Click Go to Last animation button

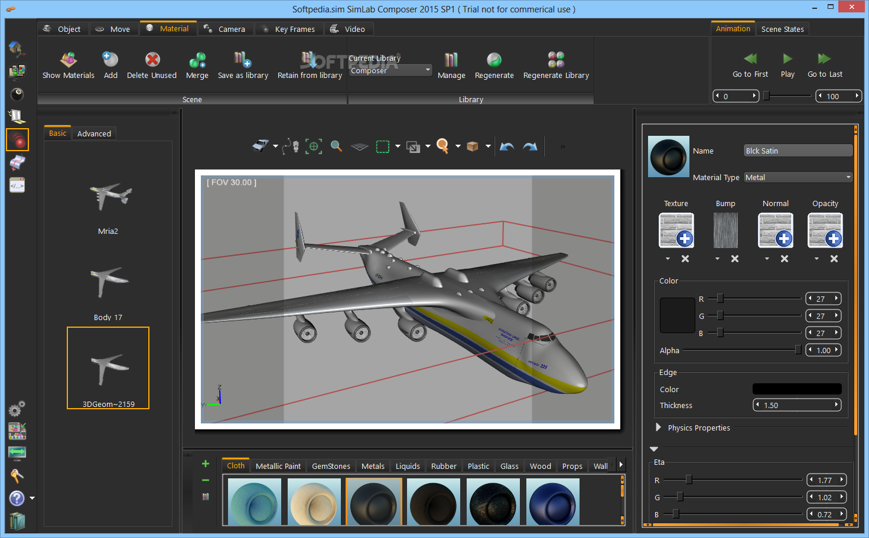point(825,65)
